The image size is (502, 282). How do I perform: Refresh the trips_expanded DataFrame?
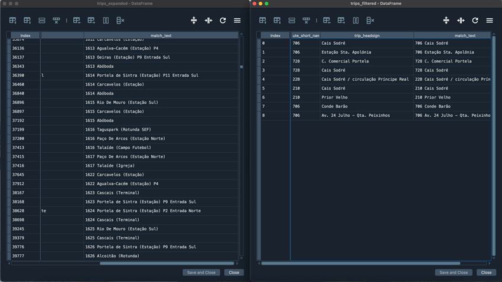click(223, 21)
